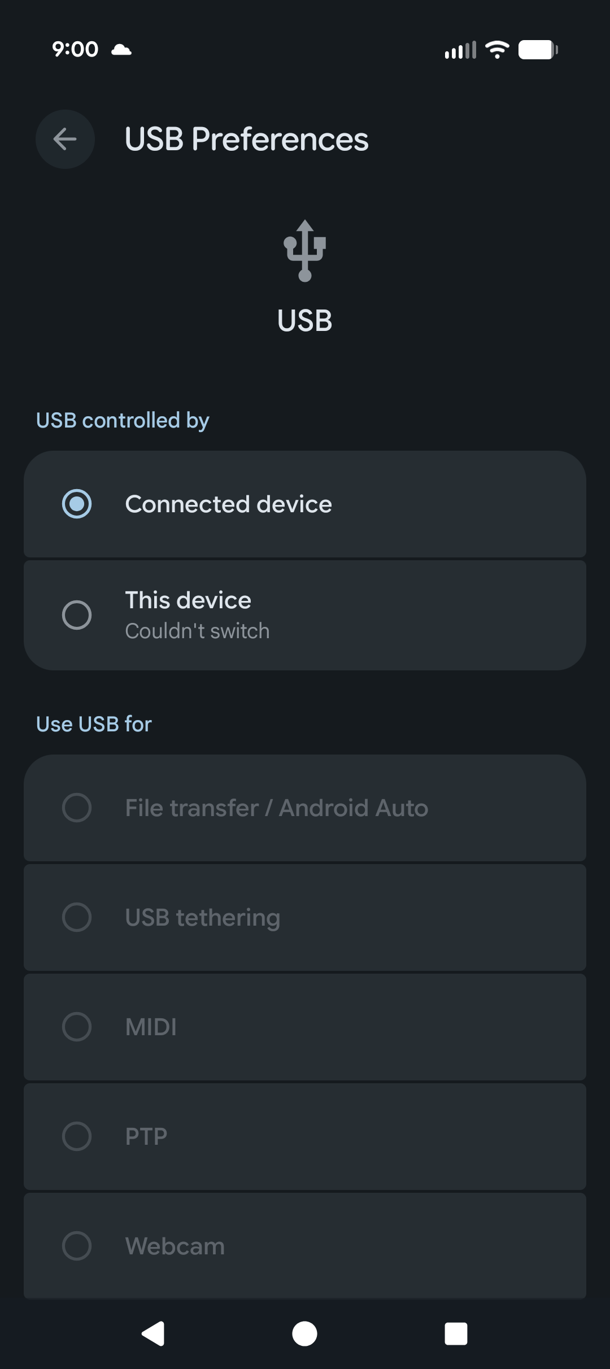Viewport: 610px width, 1369px height.
Task: Tap the cellular signal bars icon
Action: pos(460,50)
